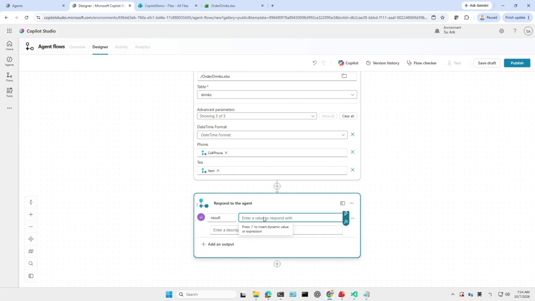Viewport: 535px width, 301px height.
Task: Open the result output row options
Action: [x=353, y=218]
